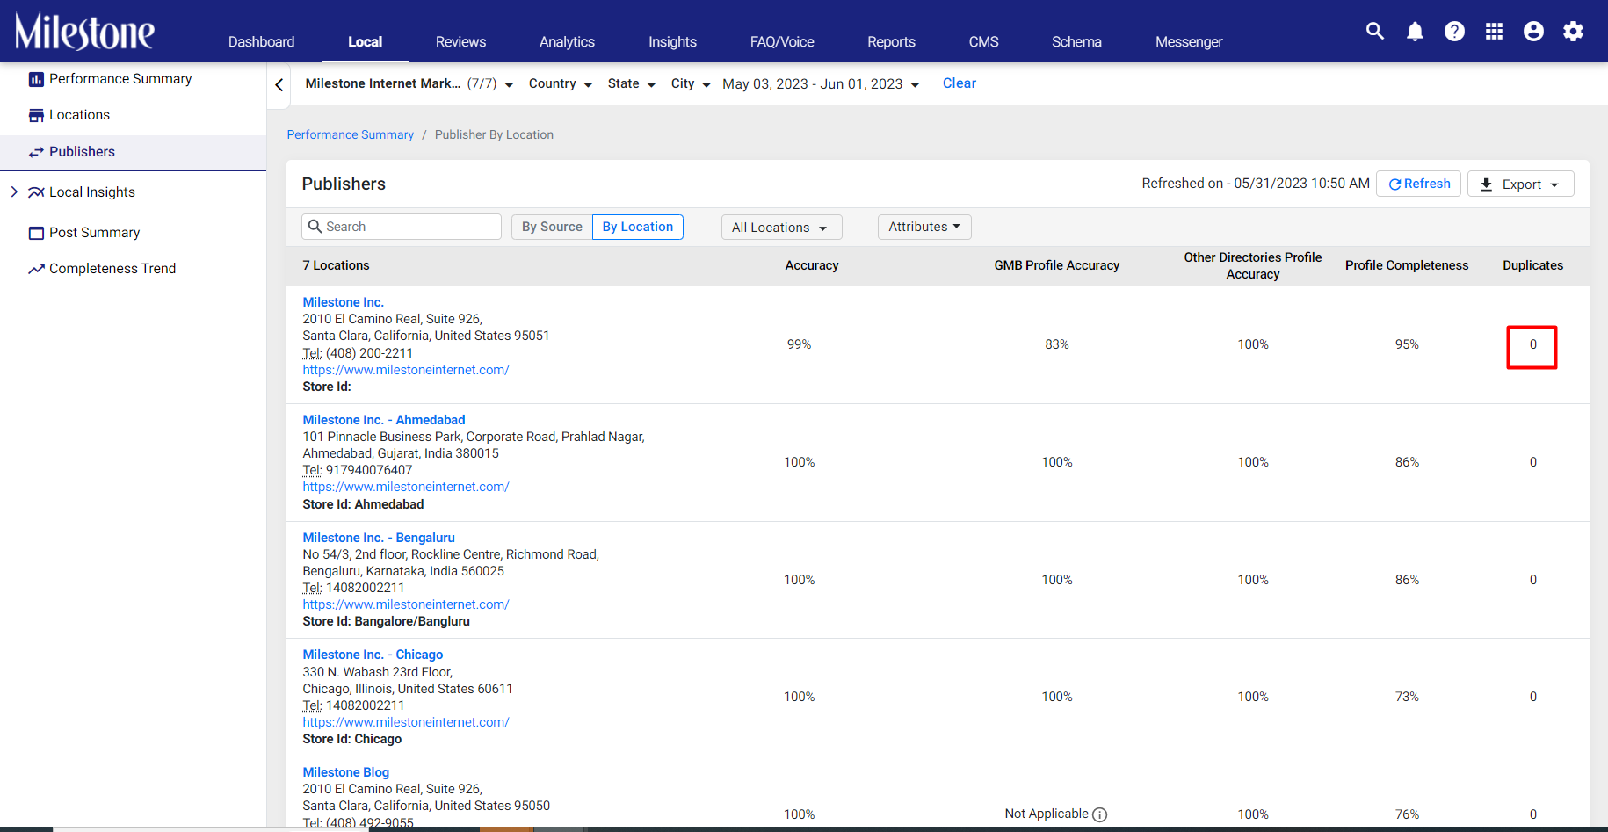Open the FAQ/Voice tab
The image size is (1608, 832).
[x=782, y=41]
